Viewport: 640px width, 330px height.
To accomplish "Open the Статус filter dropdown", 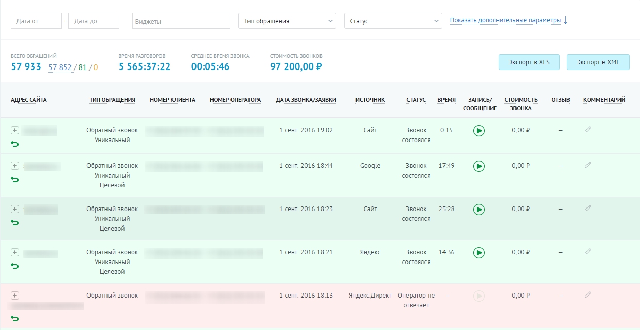I will [x=393, y=21].
